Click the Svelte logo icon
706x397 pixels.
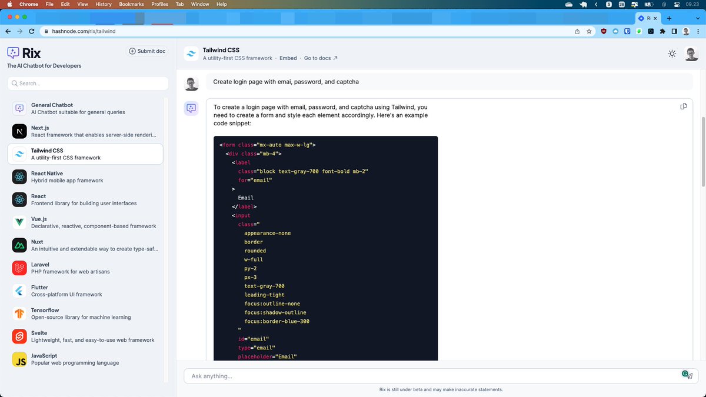click(19, 336)
